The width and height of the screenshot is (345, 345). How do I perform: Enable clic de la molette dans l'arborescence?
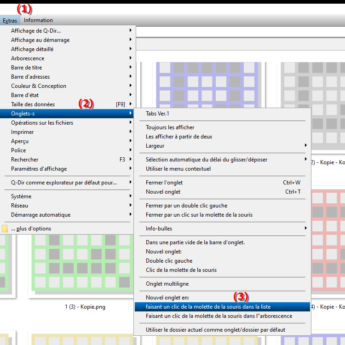223,316
